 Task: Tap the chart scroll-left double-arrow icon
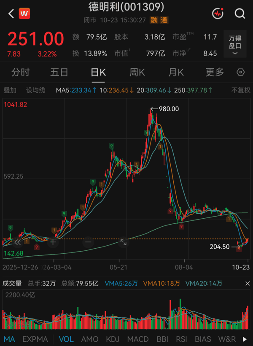(17, 242)
